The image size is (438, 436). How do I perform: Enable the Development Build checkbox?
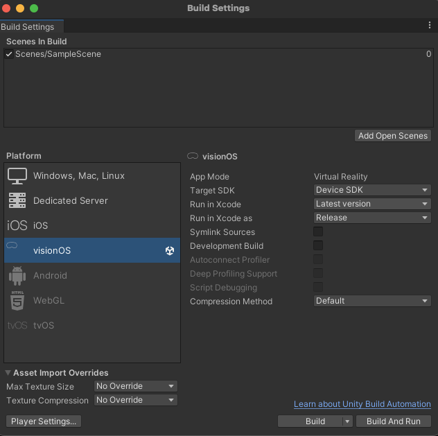[x=318, y=245]
